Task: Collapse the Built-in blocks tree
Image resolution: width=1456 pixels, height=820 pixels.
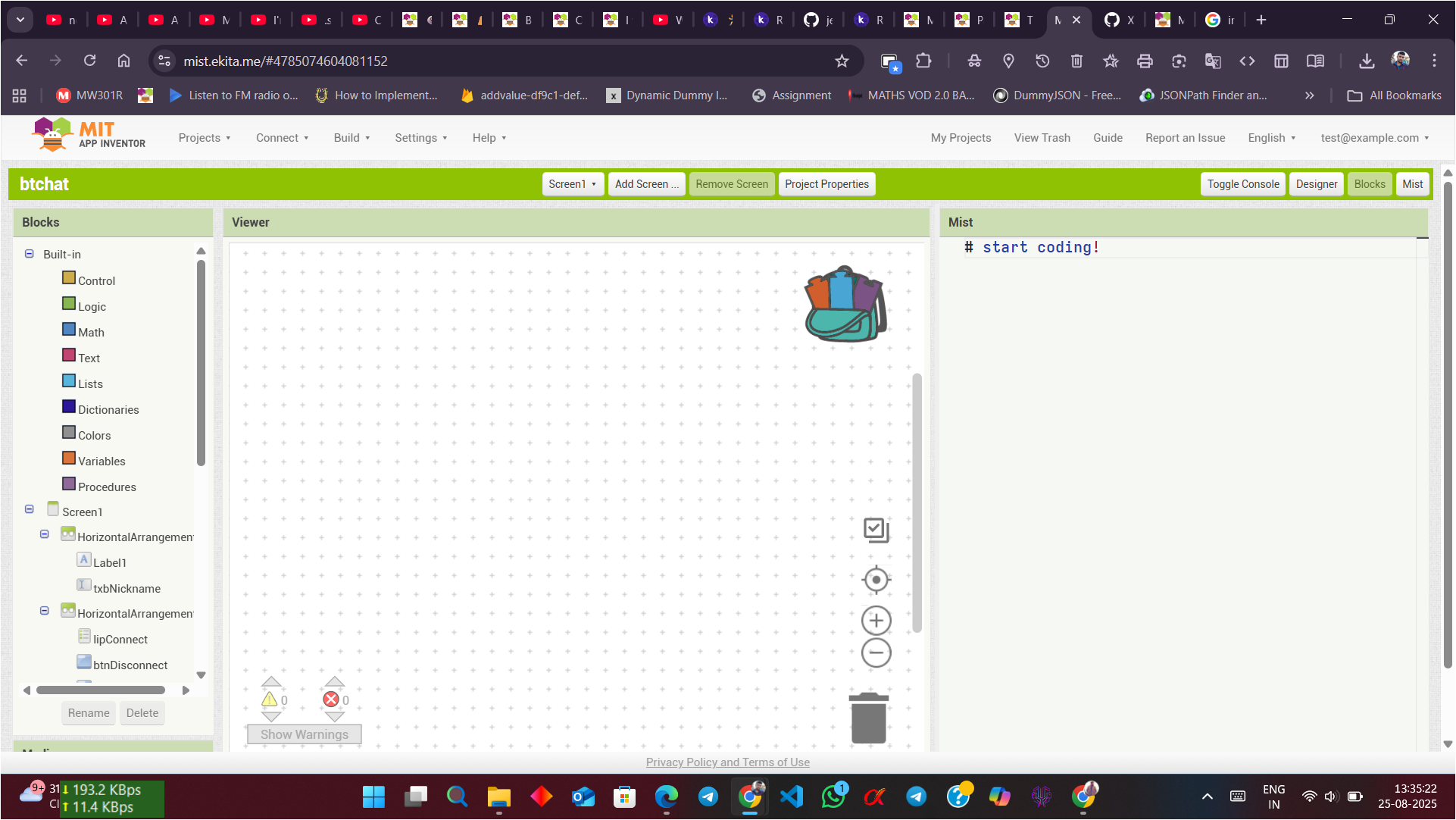Action: (30, 254)
